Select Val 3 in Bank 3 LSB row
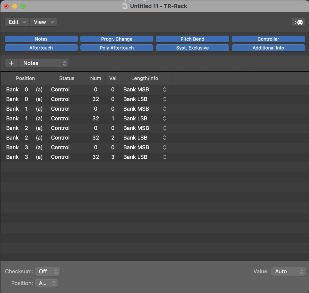The width and height of the screenshot is (309, 293). pos(113,157)
